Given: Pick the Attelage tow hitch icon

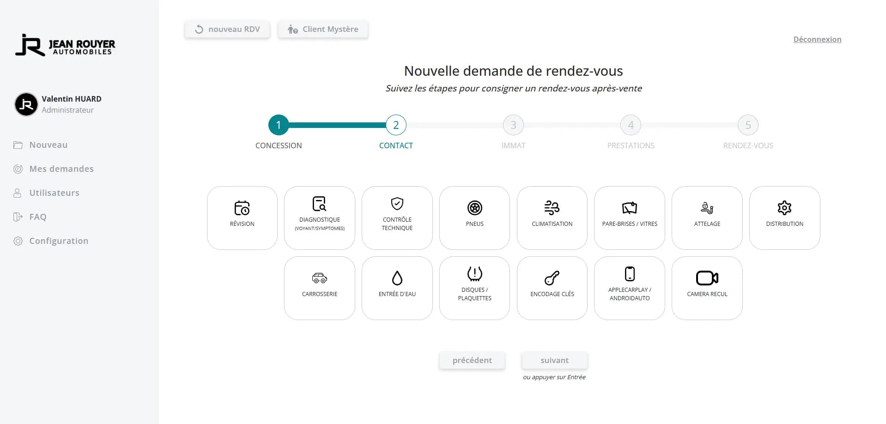Looking at the screenshot, I should [707, 208].
